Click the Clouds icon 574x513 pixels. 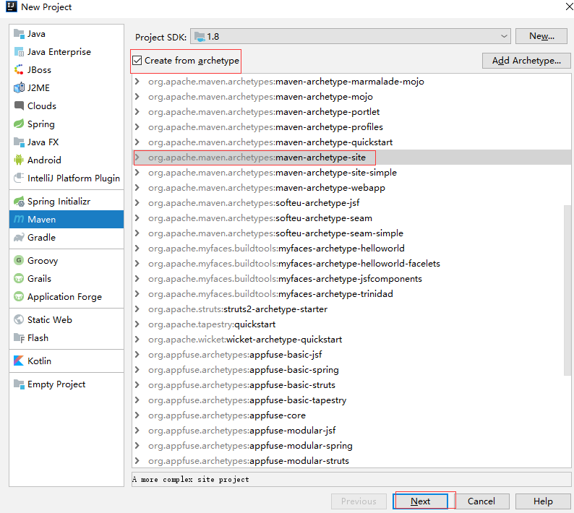[19, 105]
